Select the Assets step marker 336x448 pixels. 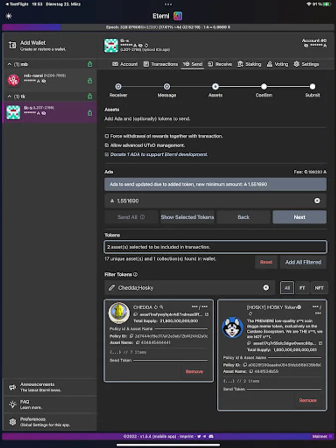[x=216, y=86]
